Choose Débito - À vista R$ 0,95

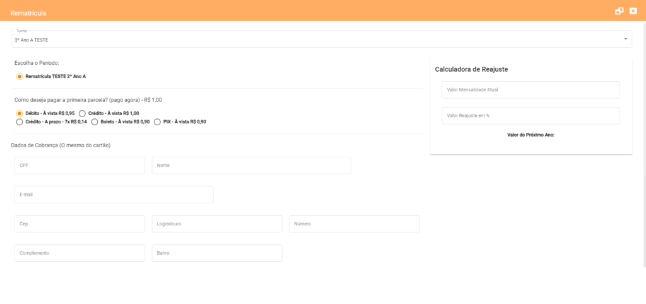click(20, 113)
